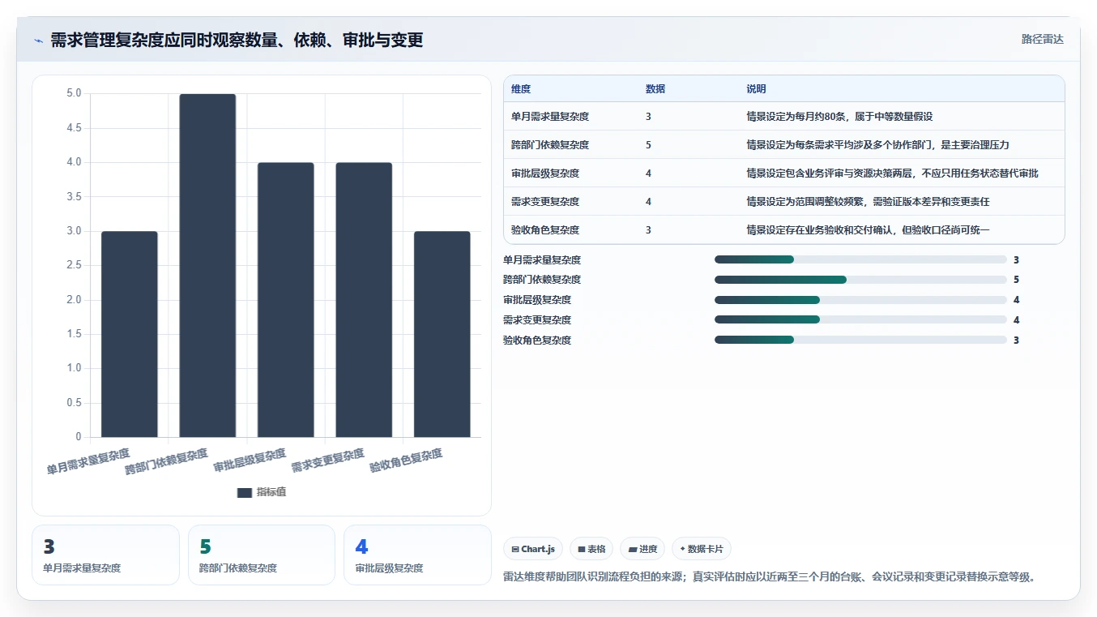The width and height of the screenshot is (1097, 617).
Task: Click description about 业务验收和交付确认
Action: click(868, 230)
